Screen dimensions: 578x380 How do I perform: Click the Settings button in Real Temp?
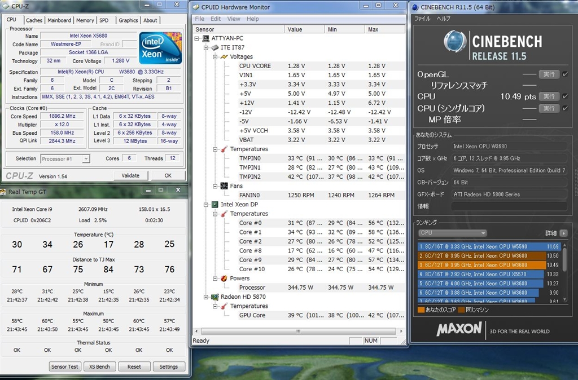[x=168, y=366]
